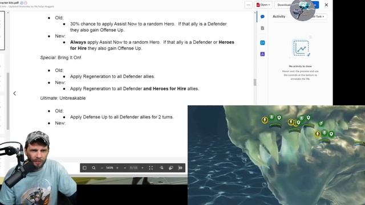Open the blue app icon in the right sidebar

point(262,43)
